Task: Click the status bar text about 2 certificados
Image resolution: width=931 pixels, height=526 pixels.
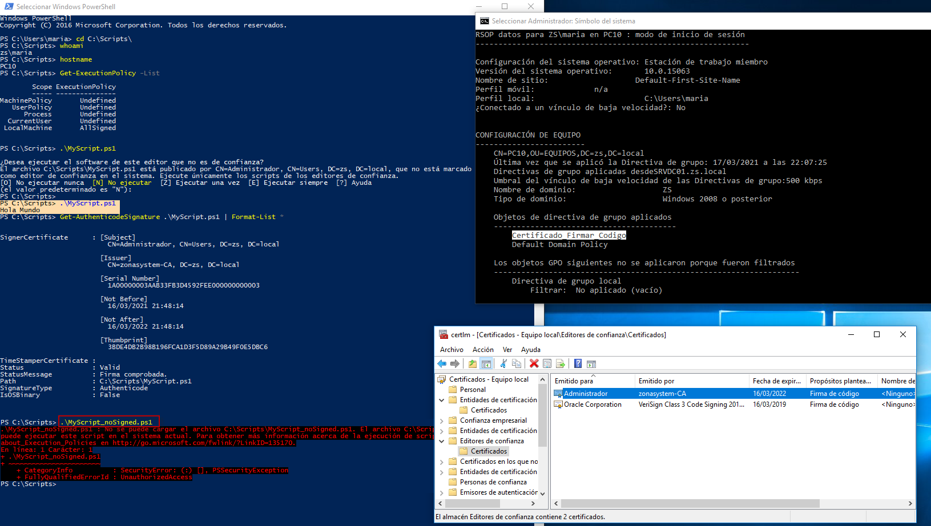Action: [520, 517]
